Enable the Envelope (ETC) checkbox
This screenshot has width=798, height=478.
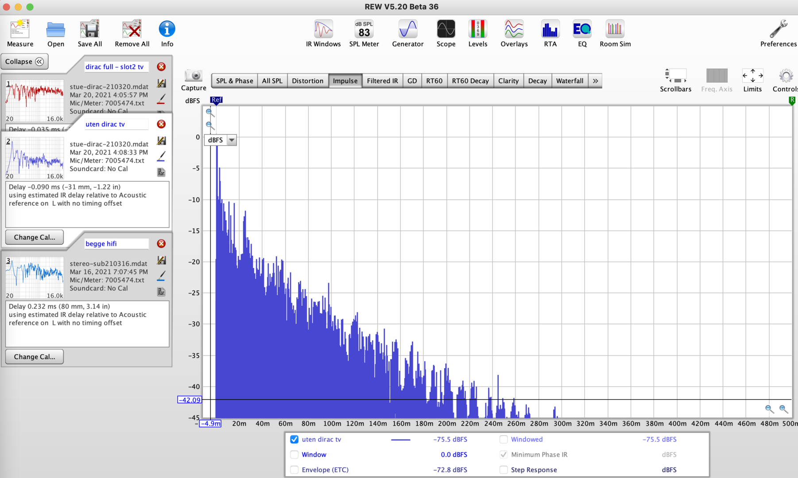coord(294,470)
